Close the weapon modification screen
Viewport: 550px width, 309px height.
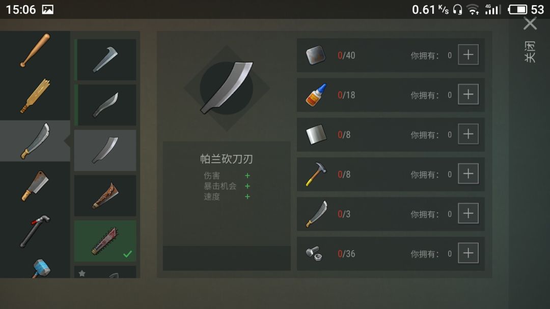(x=530, y=24)
